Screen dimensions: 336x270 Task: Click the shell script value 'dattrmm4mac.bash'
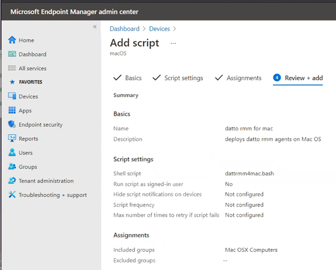(249, 173)
